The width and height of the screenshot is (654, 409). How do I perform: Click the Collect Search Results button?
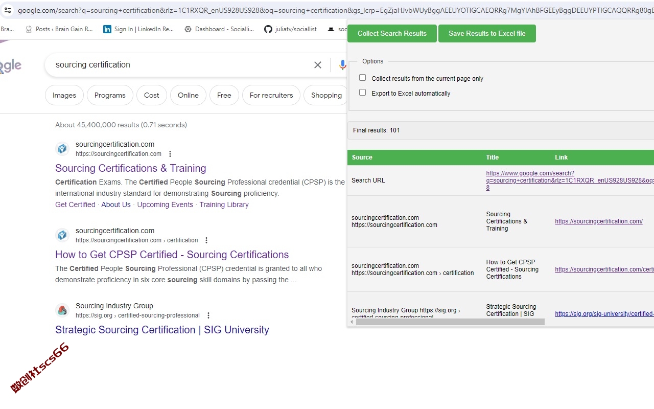[392, 34]
